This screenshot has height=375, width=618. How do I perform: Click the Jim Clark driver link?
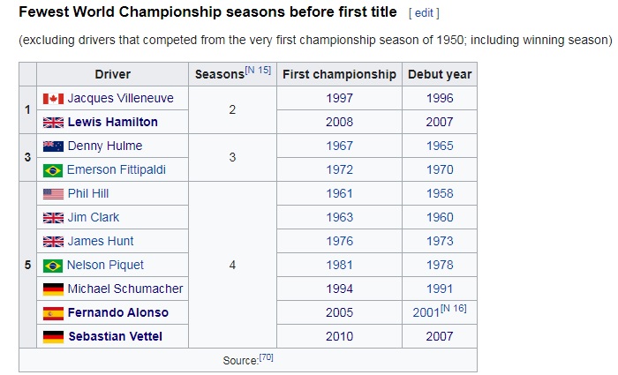point(93,217)
